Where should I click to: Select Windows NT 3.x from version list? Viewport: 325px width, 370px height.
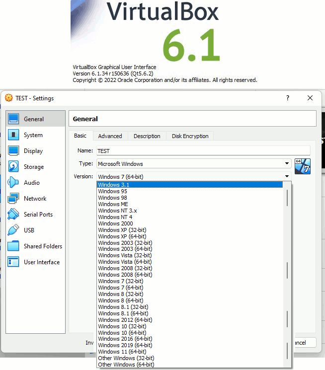(x=190, y=211)
